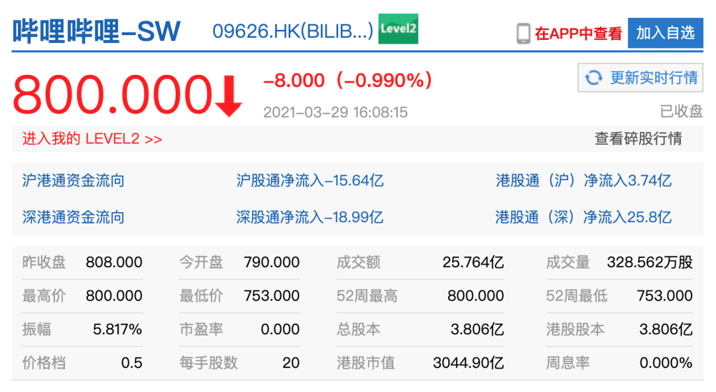
Task: Click 周息率 value 0.000%
Action: [x=666, y=363]
